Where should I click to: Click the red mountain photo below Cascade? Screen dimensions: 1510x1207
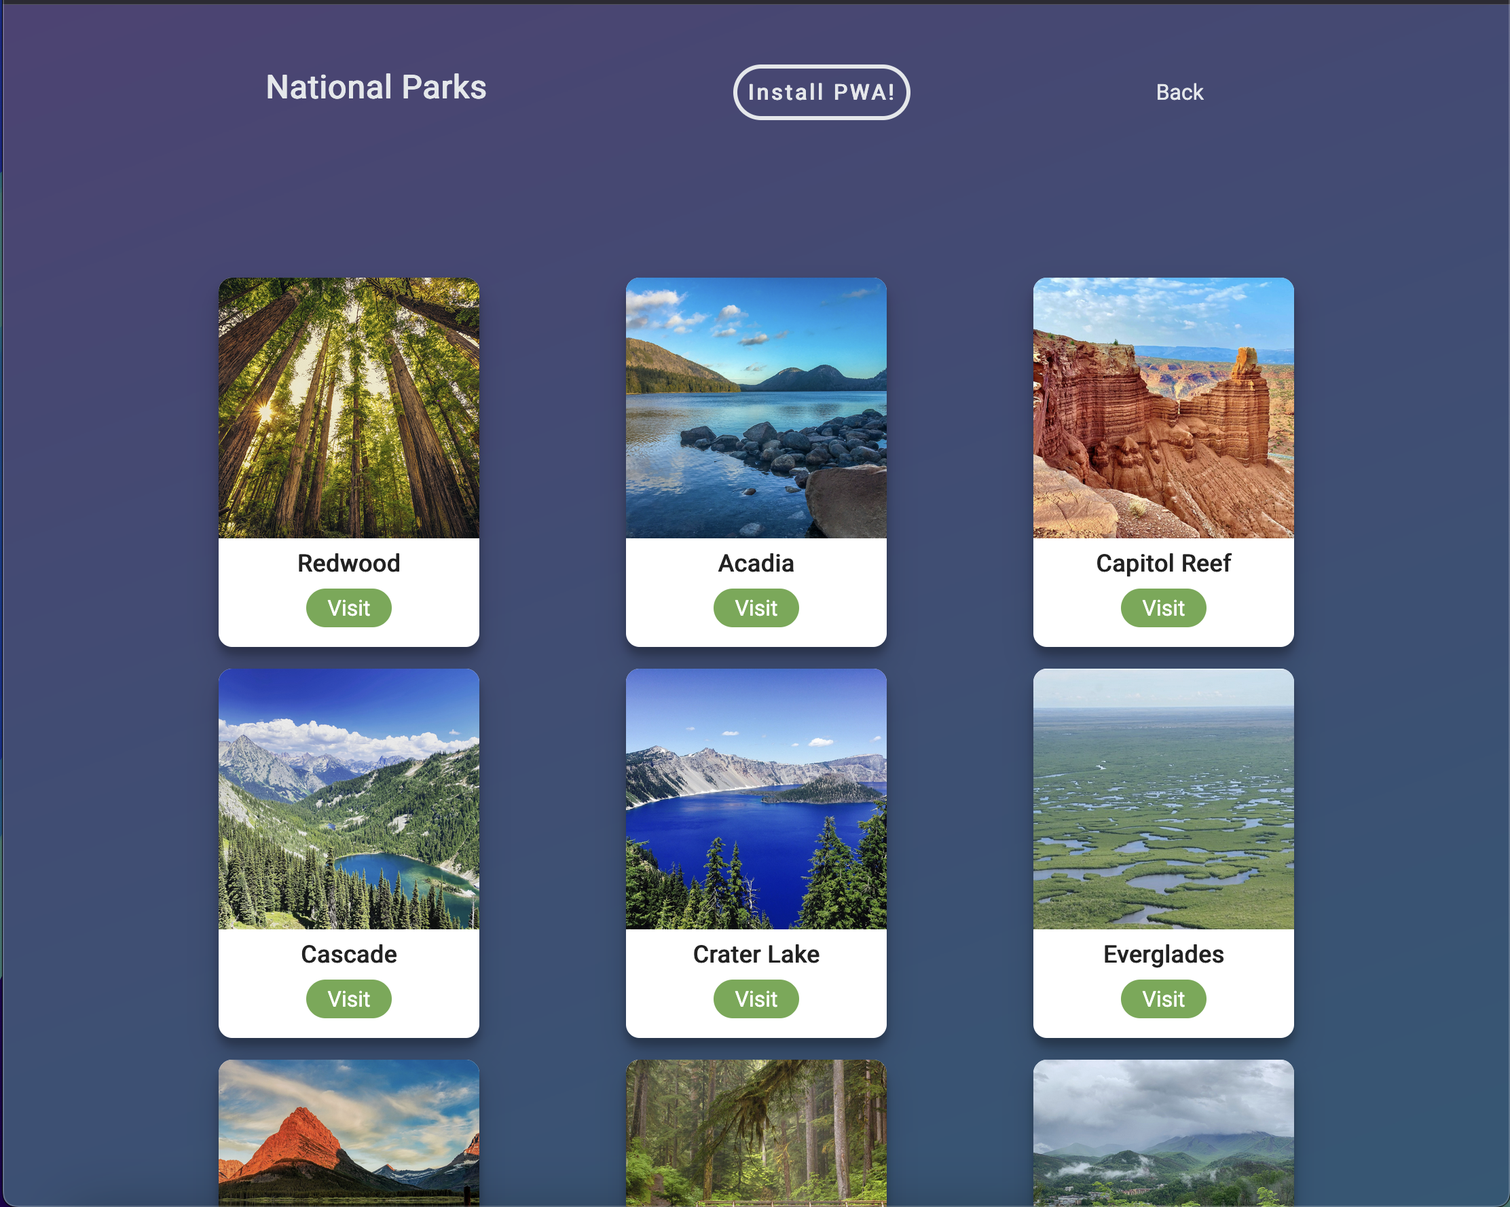click(x=348, y=1141)
